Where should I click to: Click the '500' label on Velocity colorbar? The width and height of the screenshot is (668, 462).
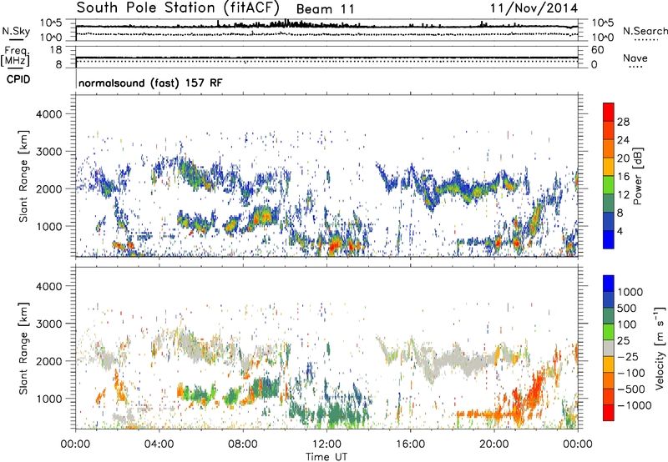click(x=627, y=309)
